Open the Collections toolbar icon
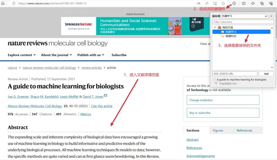Viewport: 277px width, 160px height. click(262, 3)
